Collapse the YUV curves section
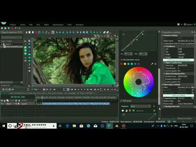The height and width of the screenshot is (147, 196). tap(121, 101)
